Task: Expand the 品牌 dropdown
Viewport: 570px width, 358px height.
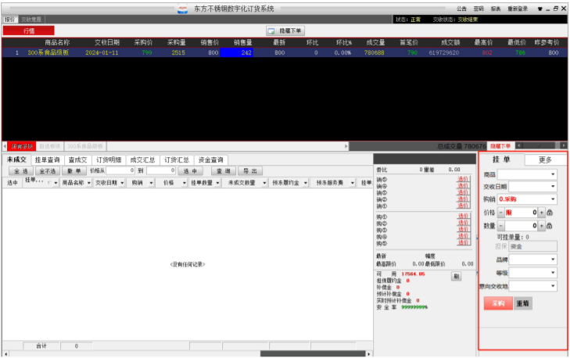Action: [552, 260]
